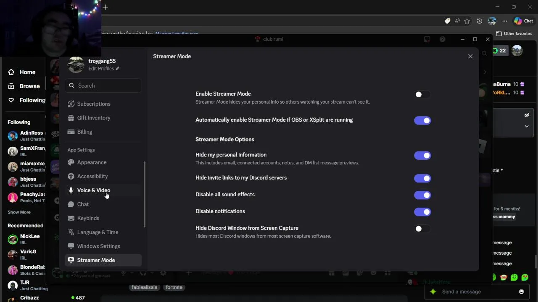Click the Windows Settings monitor icon
This screenshot has width=538, height=302.
pyautogui.click(x=71, y=246)
